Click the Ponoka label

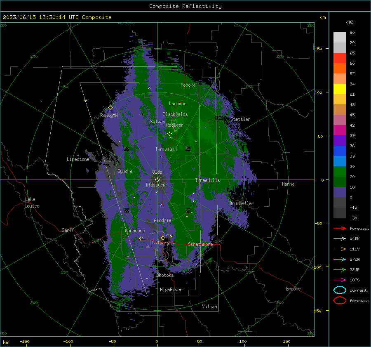point(188,85)
